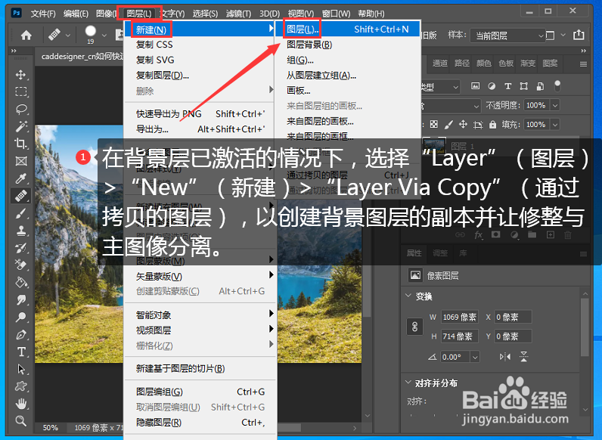Open the brush preset picker dropdown
This screenshot has height=440, width=602.
[x=104, y=36]
